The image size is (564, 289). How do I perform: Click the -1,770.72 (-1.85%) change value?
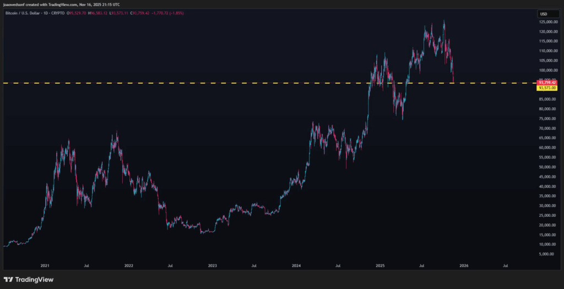(169, 14)
